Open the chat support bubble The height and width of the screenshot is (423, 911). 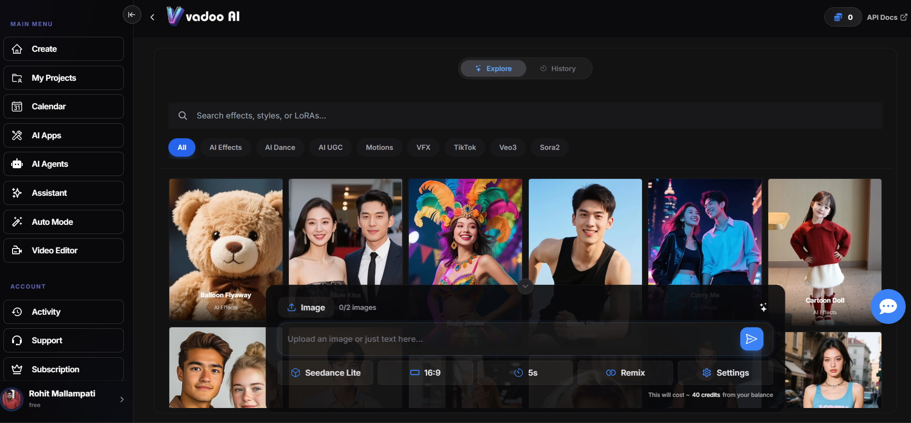pyautogui.click(x=888, y=306)
